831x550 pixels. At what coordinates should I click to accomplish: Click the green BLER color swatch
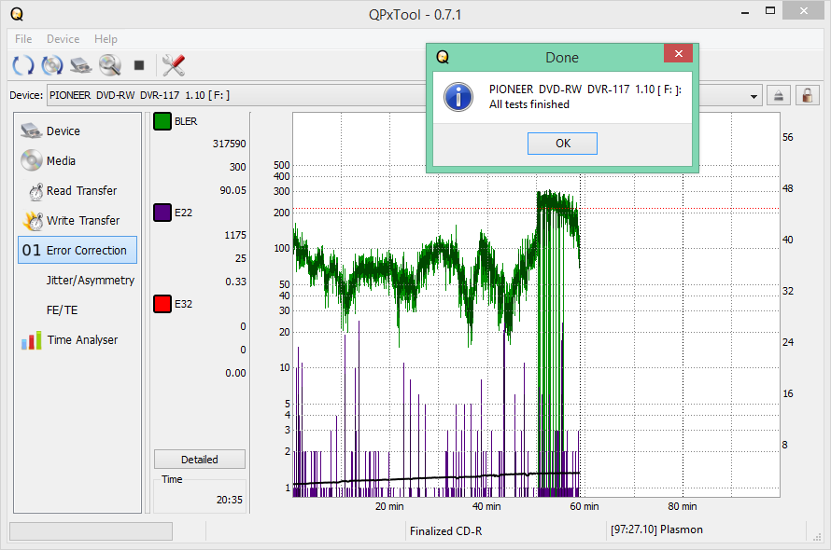162,121
